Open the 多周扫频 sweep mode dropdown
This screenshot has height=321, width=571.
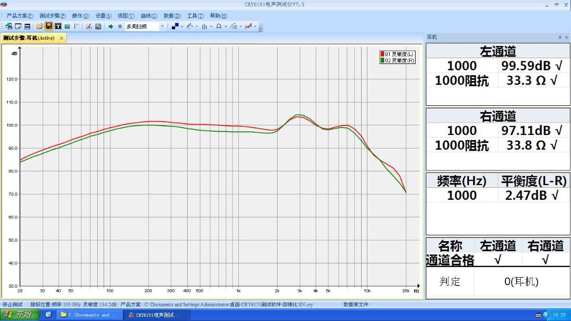coord(162,26)
